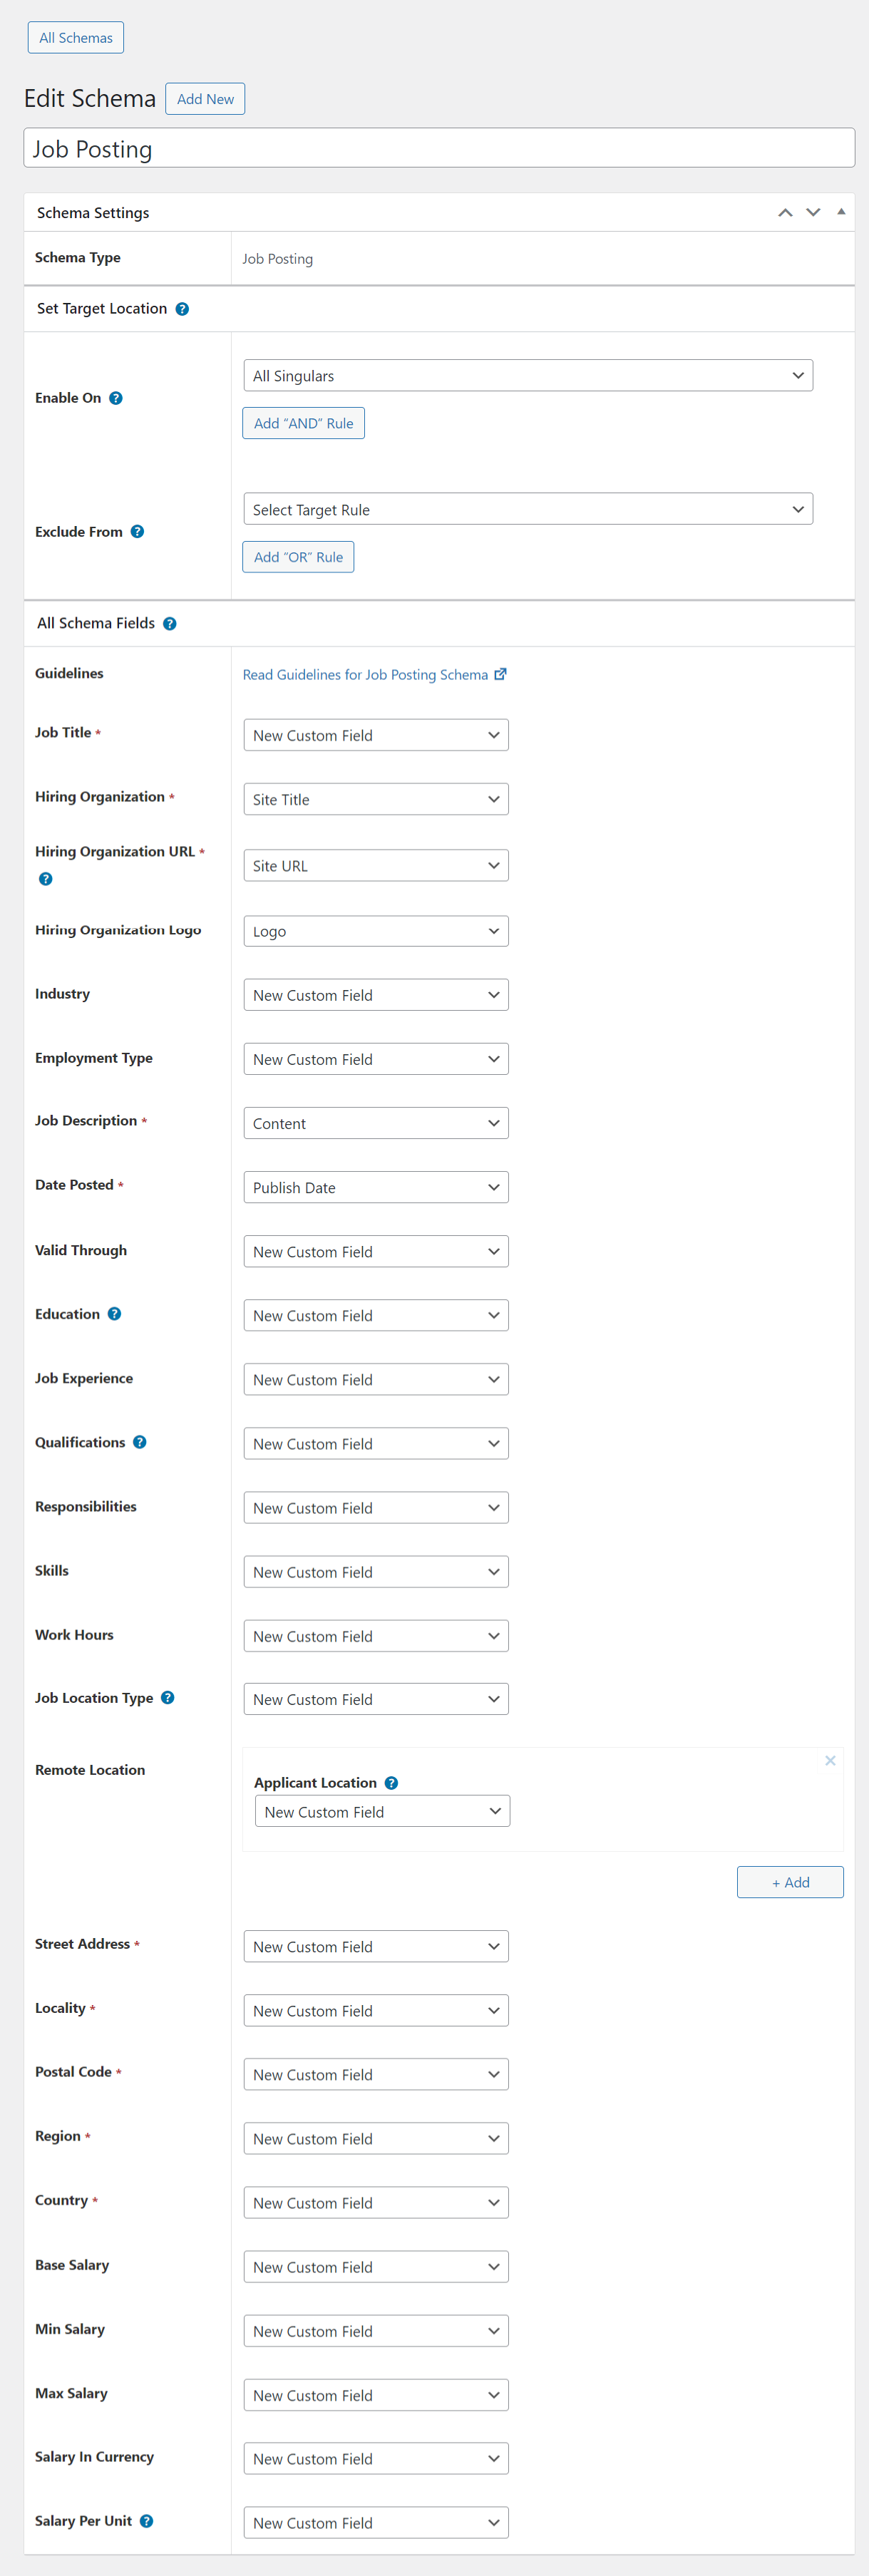
Task: Open the help icon beside All Schema Fields
Action: point(170,623)
